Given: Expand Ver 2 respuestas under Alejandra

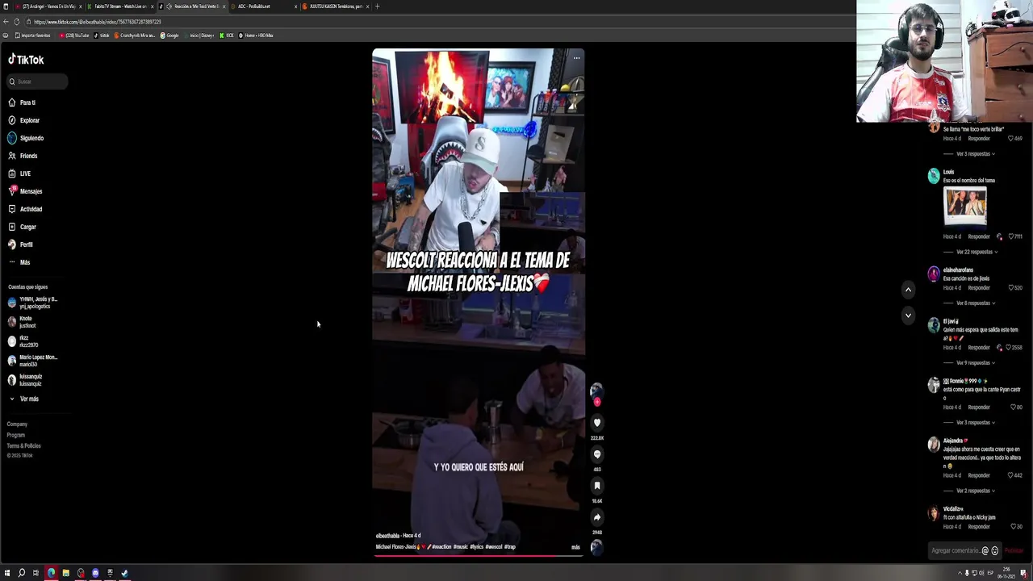Looking at the screenshot, I should point(974,491).
